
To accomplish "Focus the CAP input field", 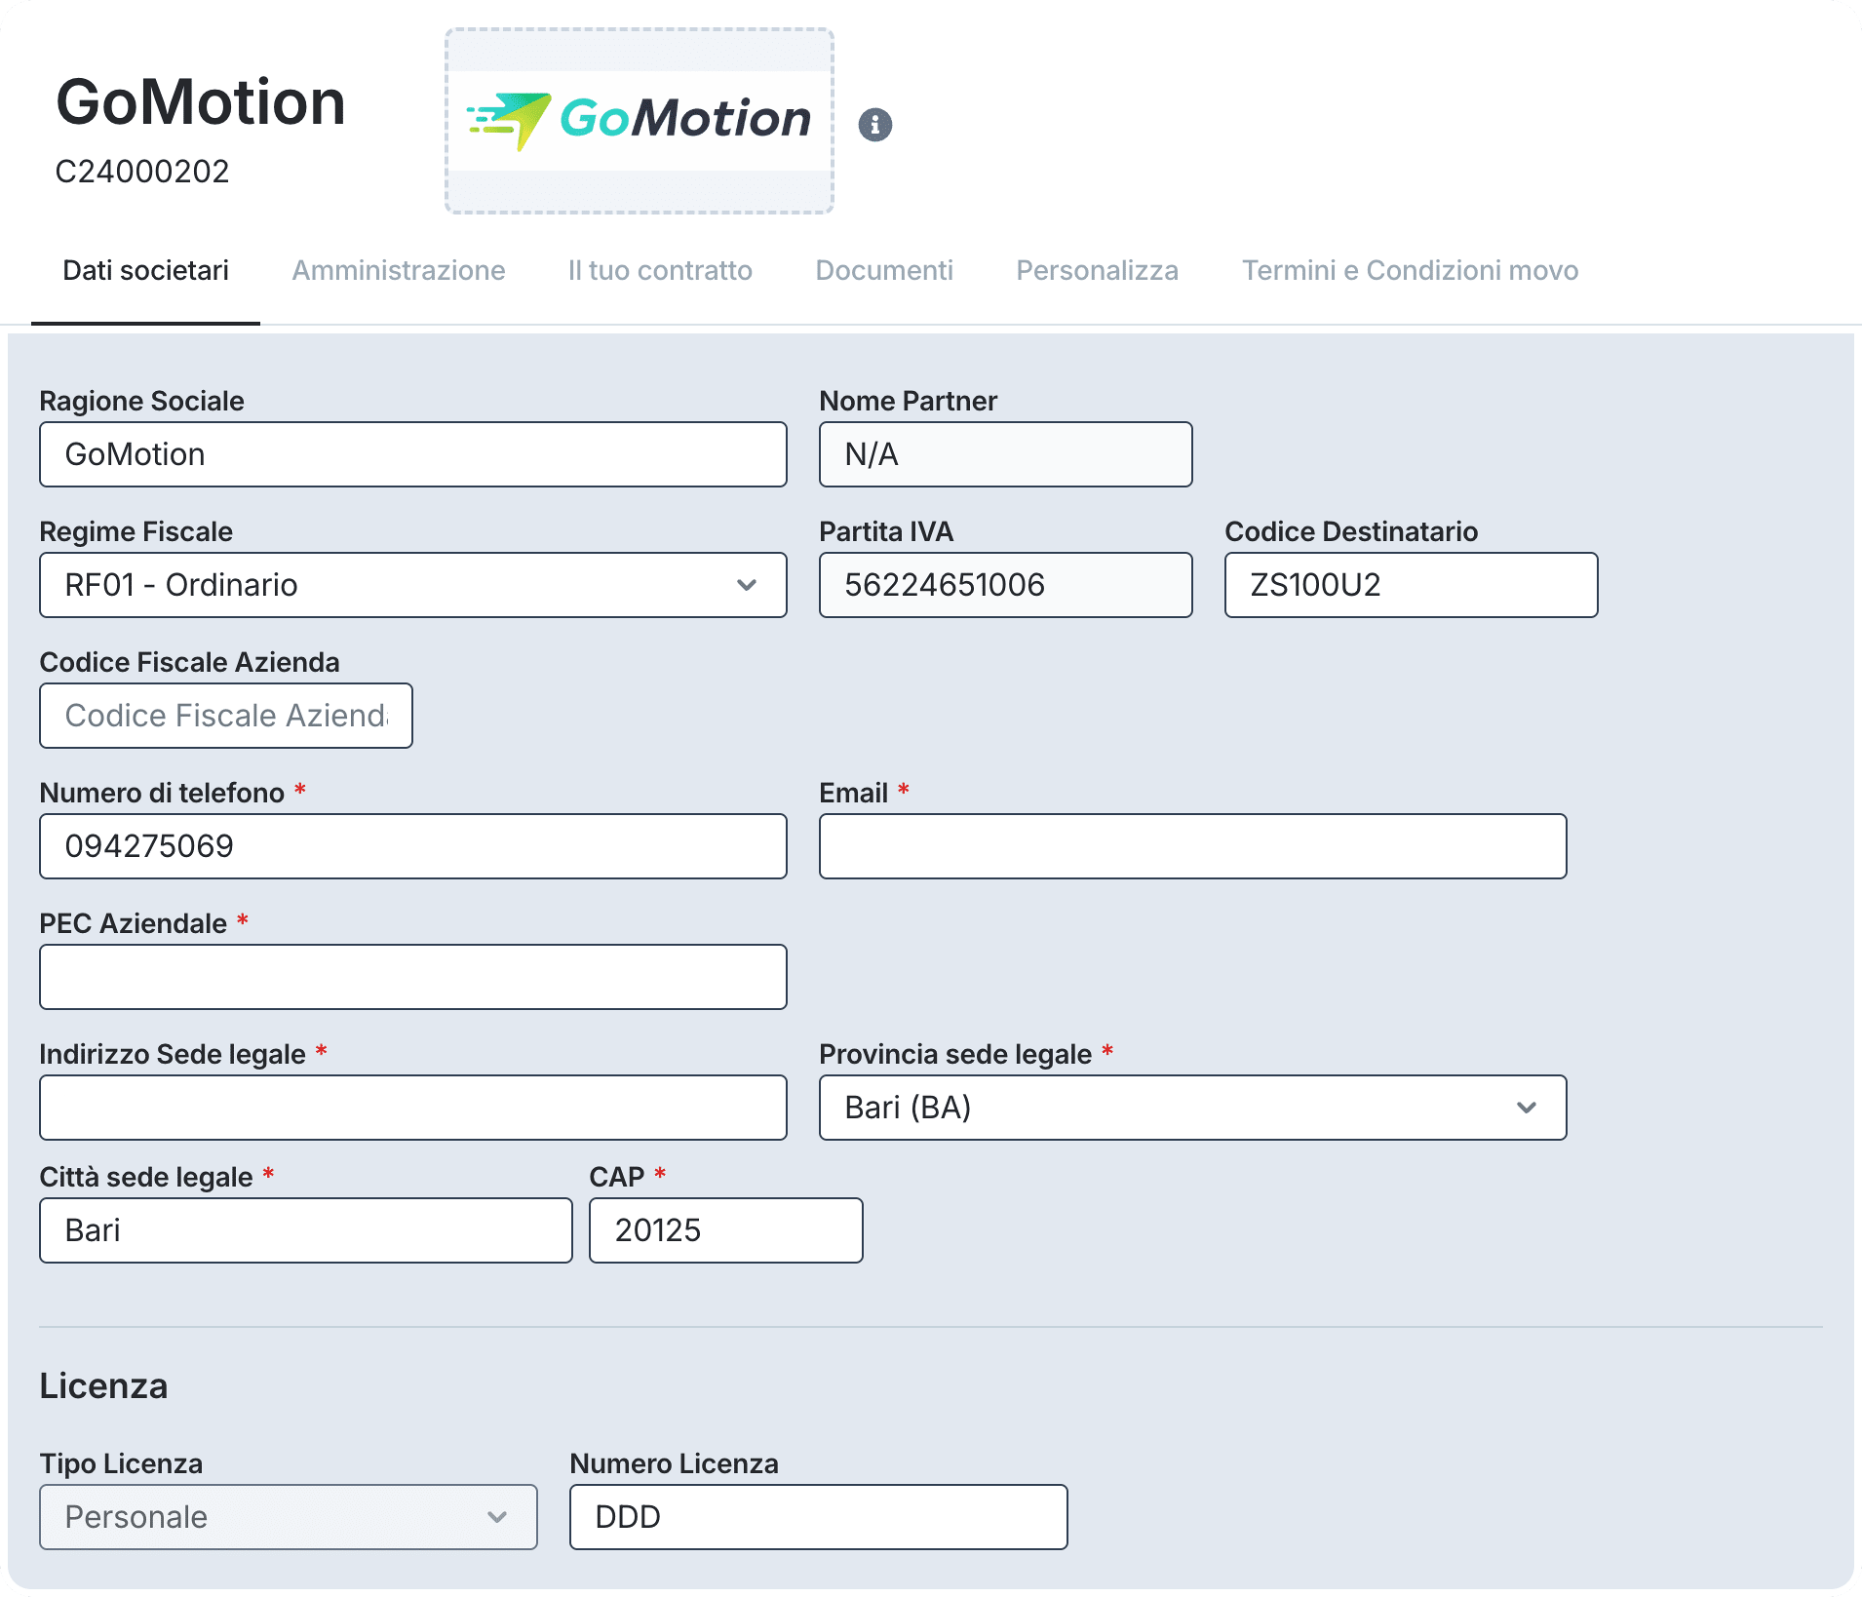I will pos(725,1230).
